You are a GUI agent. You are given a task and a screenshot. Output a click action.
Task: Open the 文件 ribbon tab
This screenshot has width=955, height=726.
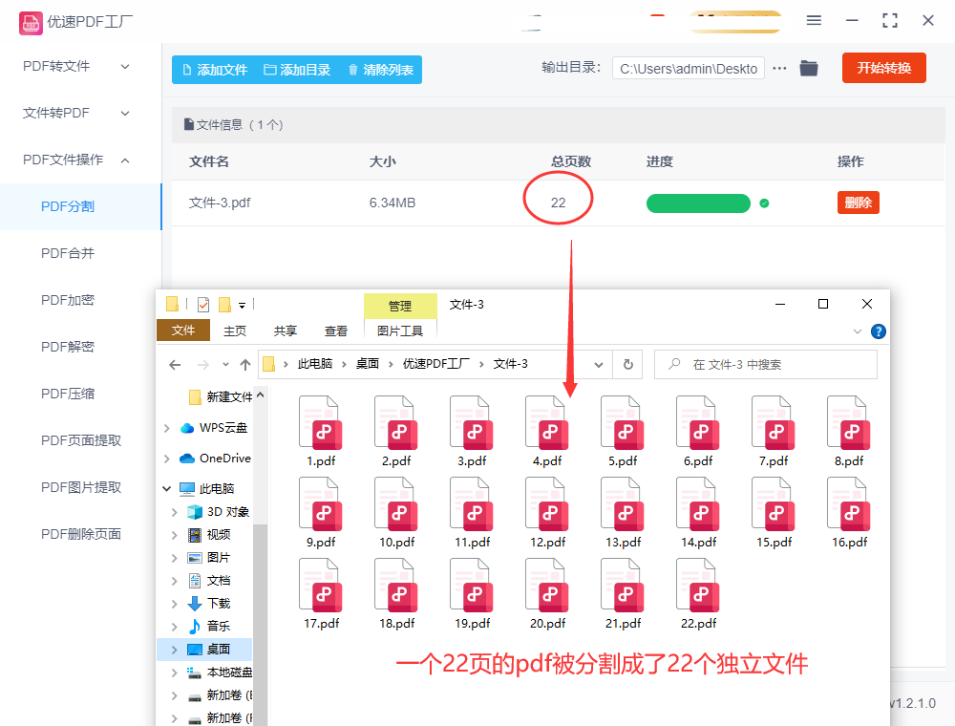[183, 331]
